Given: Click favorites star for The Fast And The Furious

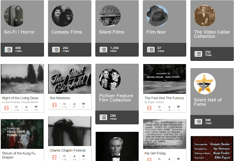Looking at the screenshot, I should click(169, 107).
